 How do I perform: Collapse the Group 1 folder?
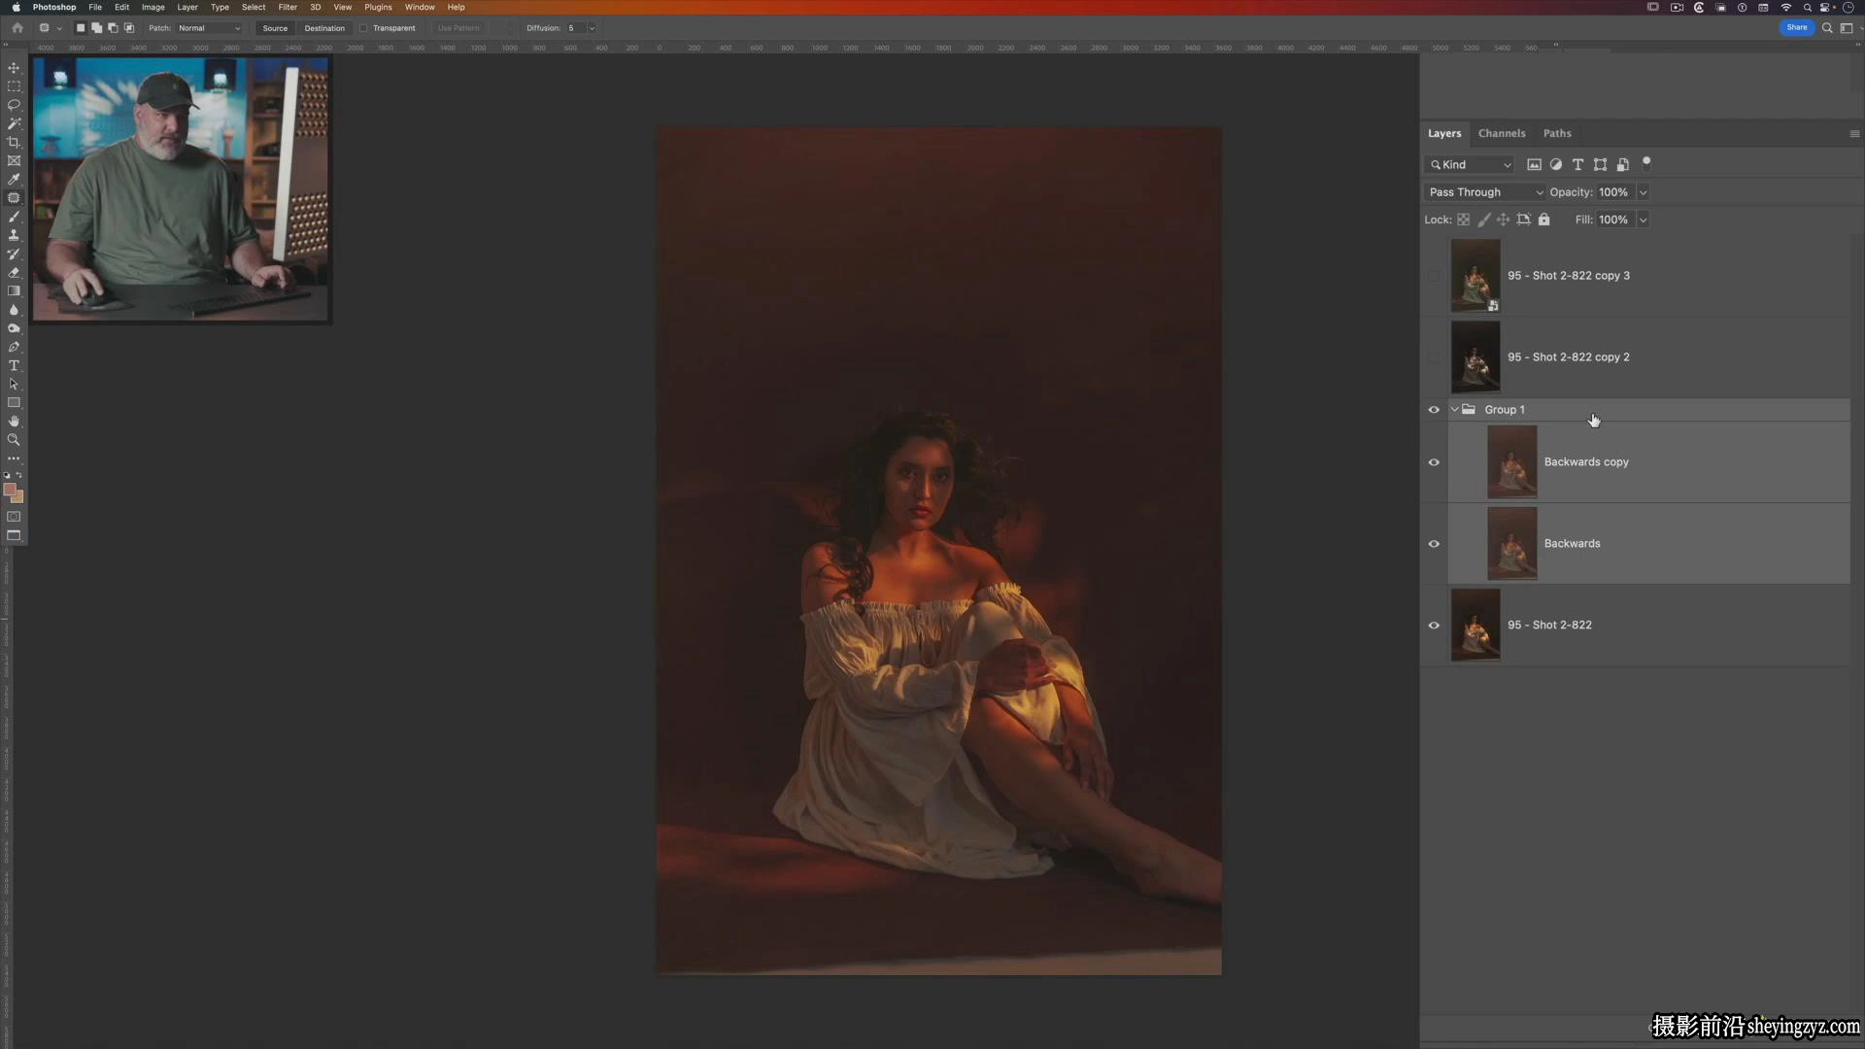click(x=1454, y=410)
